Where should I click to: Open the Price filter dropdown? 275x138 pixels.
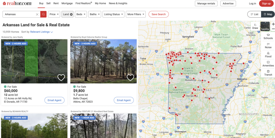click(x=54, y=14)
